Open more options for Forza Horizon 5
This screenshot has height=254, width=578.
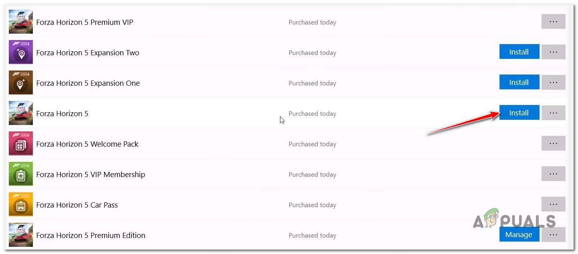click(554, 113)
